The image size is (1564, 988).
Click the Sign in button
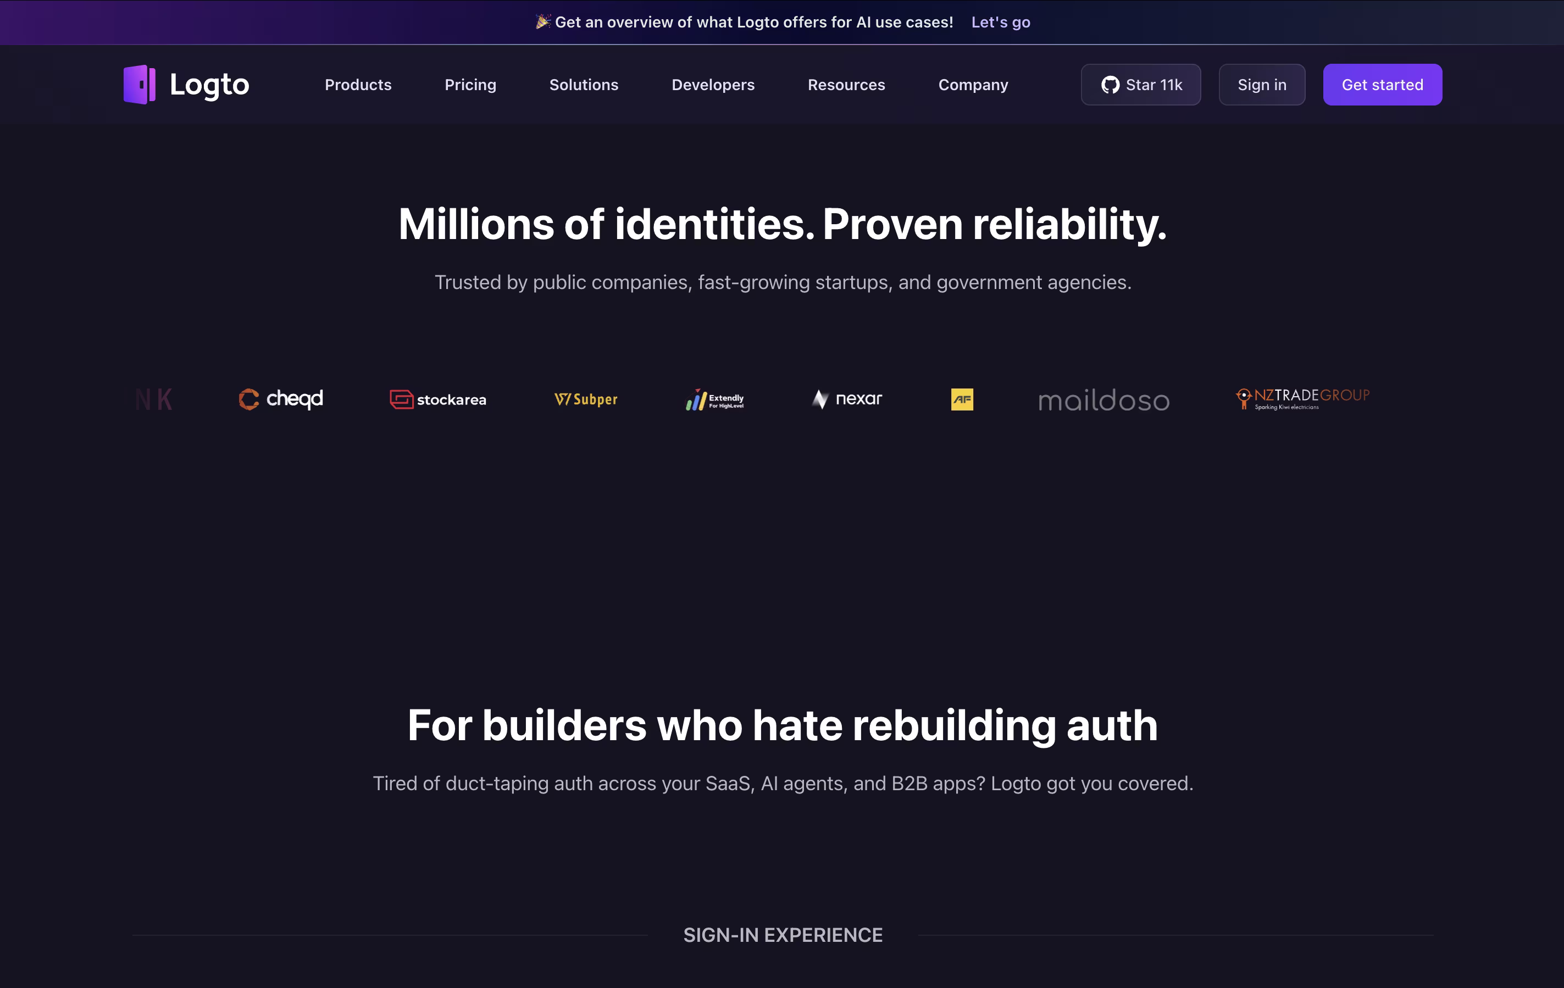click(x=1261, y=85)
